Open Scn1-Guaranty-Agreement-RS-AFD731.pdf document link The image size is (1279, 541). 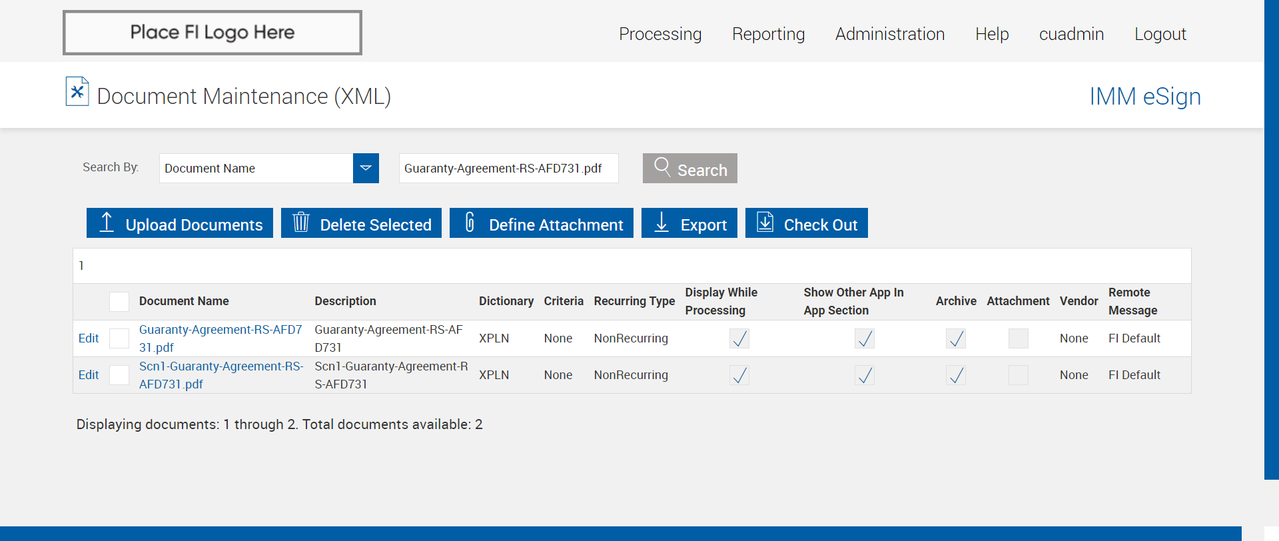(221, 375)
